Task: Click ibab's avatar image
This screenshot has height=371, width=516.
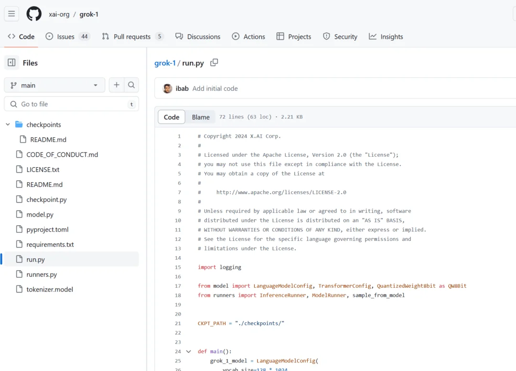Action: tap(167, 88)
